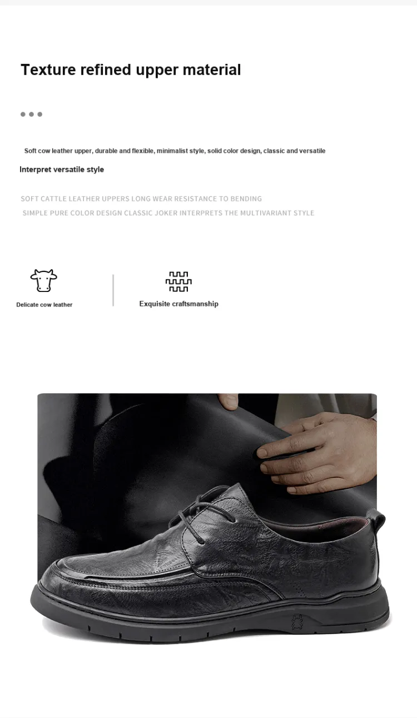Click the 'Texture refined upper material' heading
The width and height of the screenshot is (417, 718).
(131, 70)
